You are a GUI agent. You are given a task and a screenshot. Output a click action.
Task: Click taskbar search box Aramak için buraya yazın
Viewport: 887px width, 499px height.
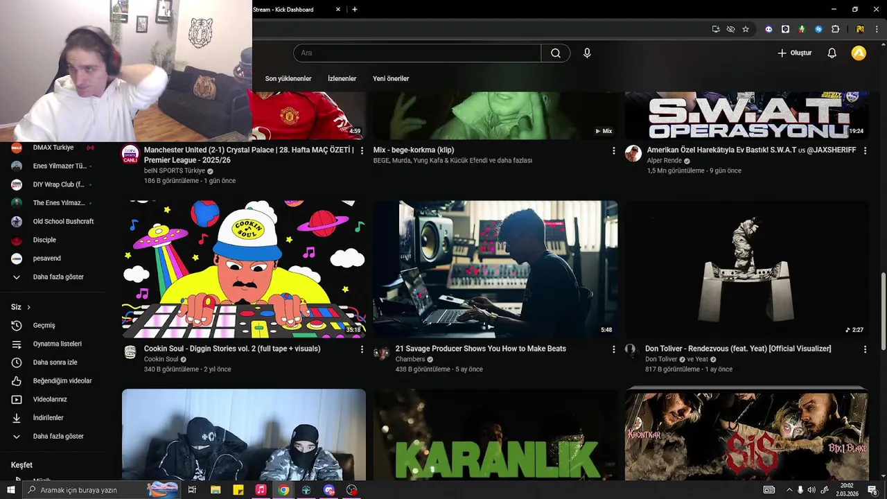[x=100, y=490]
